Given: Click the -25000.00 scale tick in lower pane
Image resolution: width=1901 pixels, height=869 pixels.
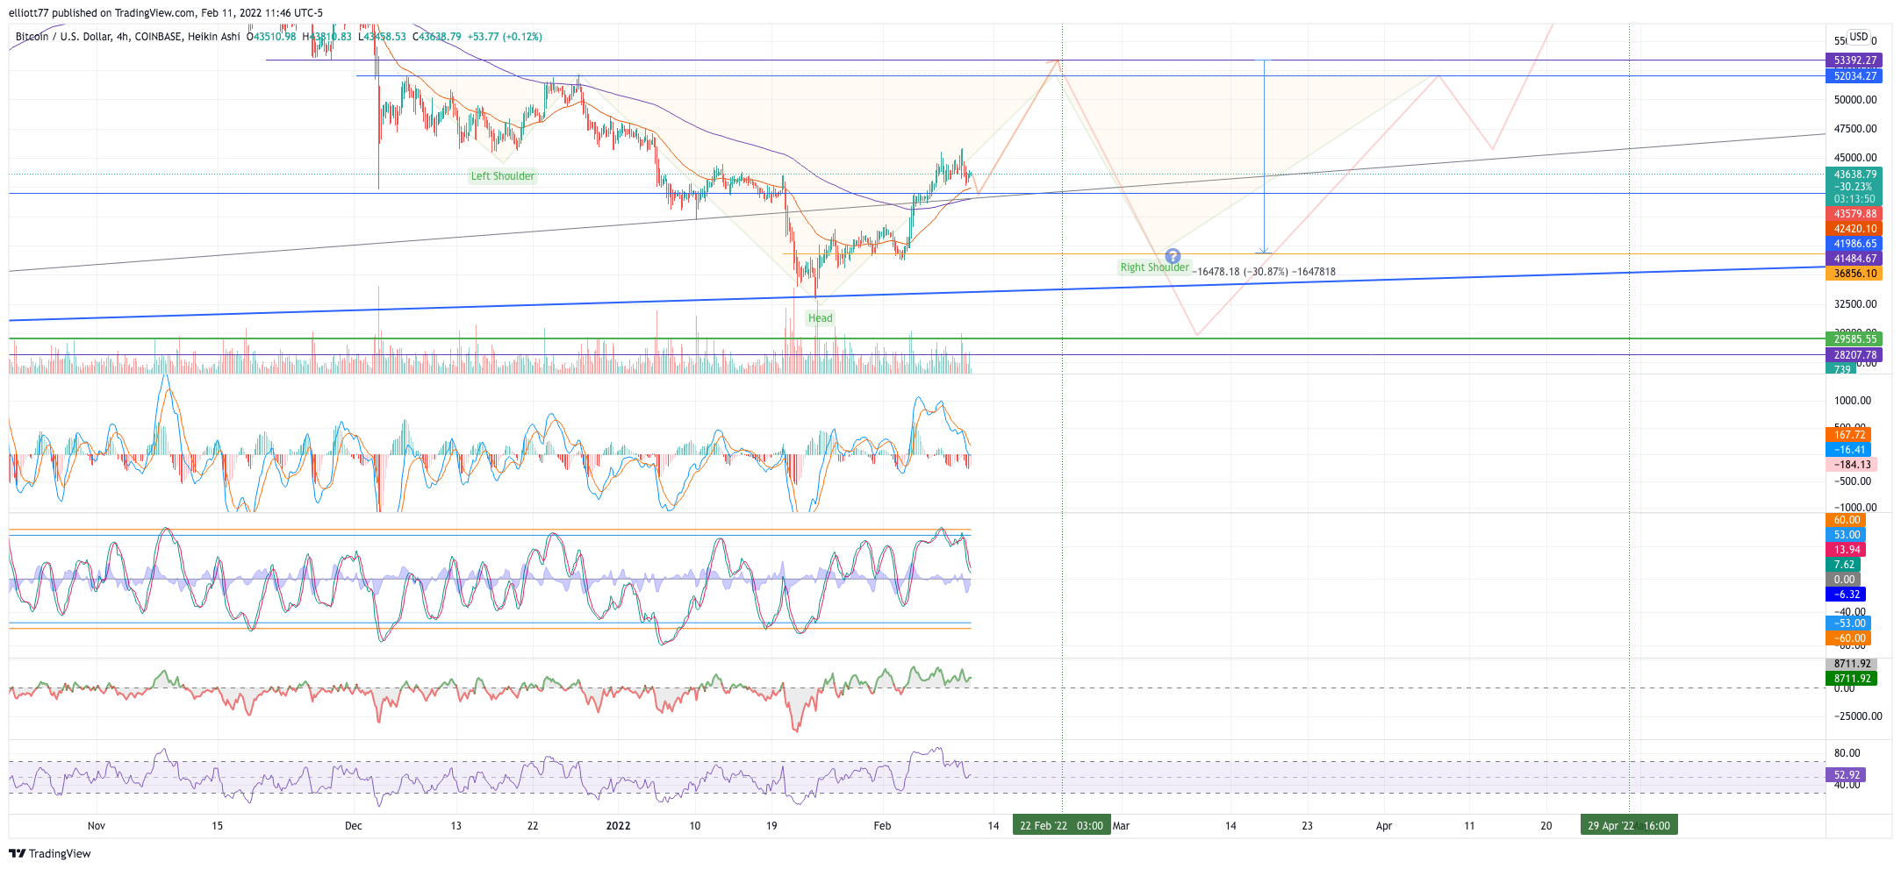Looking at the screenshot, I should (x=1857, y=716).
